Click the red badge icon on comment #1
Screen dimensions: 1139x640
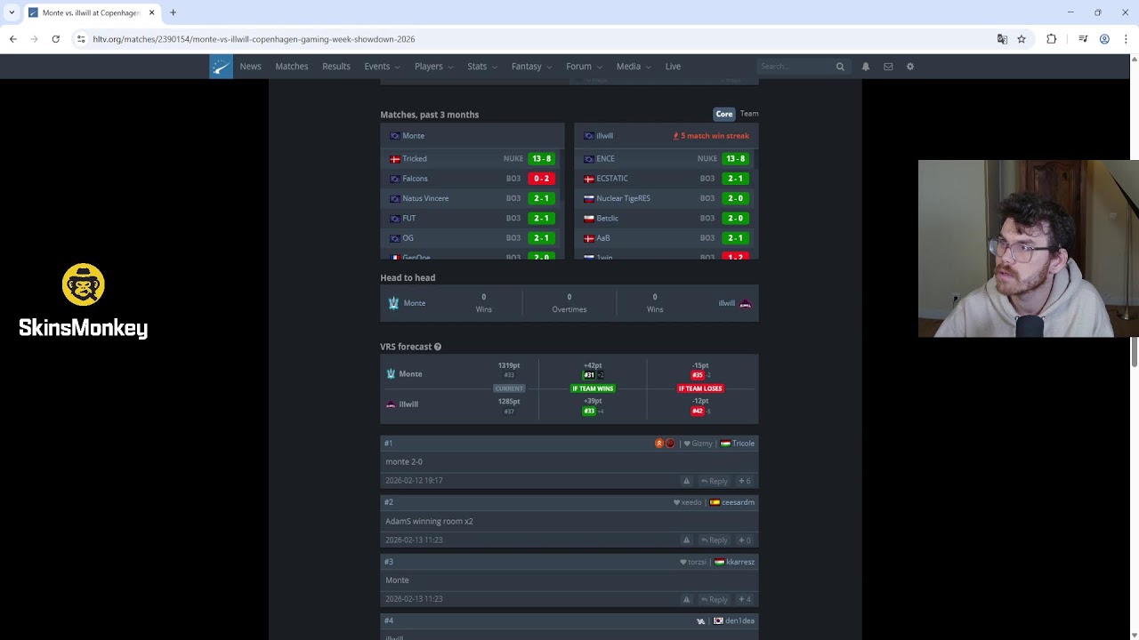[670, 444]
